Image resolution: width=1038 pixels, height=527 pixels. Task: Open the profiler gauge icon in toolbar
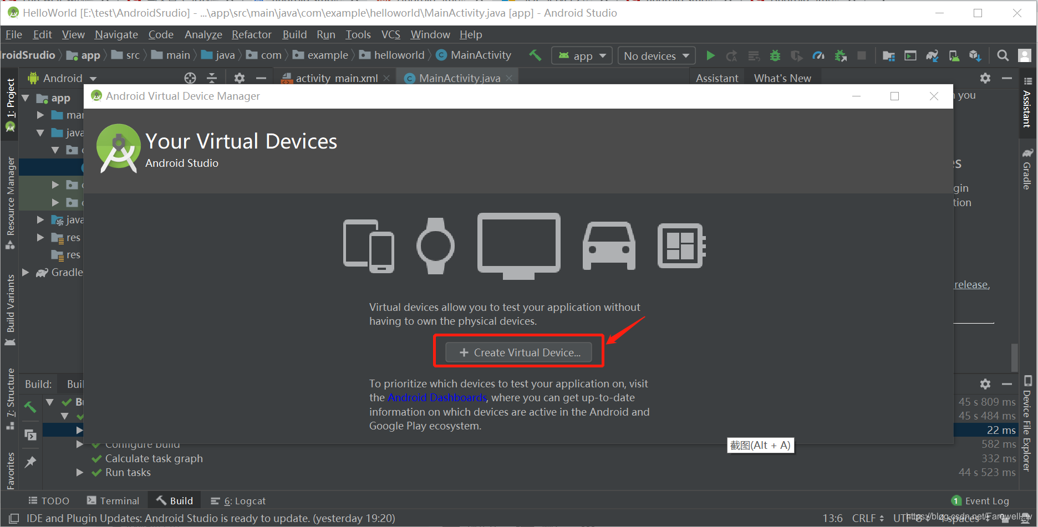(818, 55)
